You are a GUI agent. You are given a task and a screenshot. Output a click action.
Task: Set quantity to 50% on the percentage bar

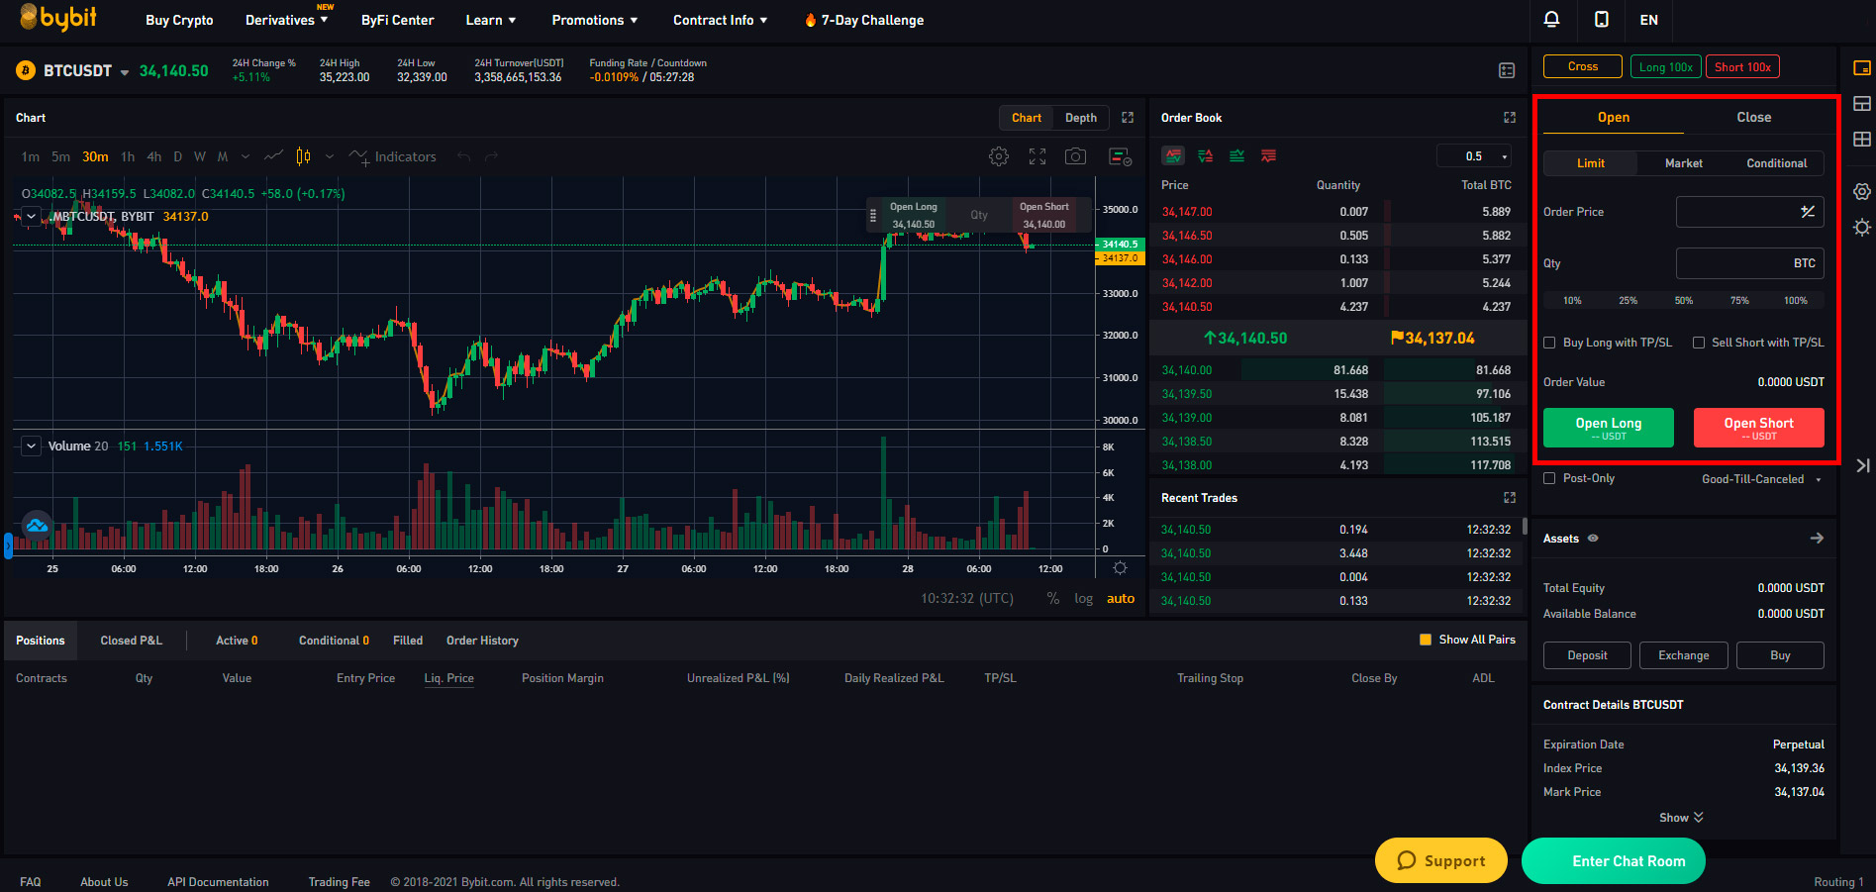click(x=1683, y=300)
